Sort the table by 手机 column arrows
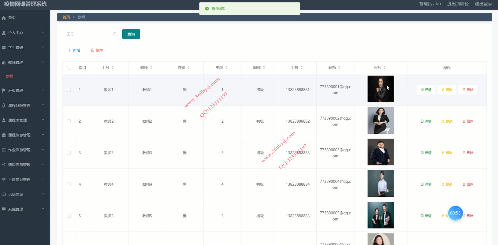 tap(302, 68)
